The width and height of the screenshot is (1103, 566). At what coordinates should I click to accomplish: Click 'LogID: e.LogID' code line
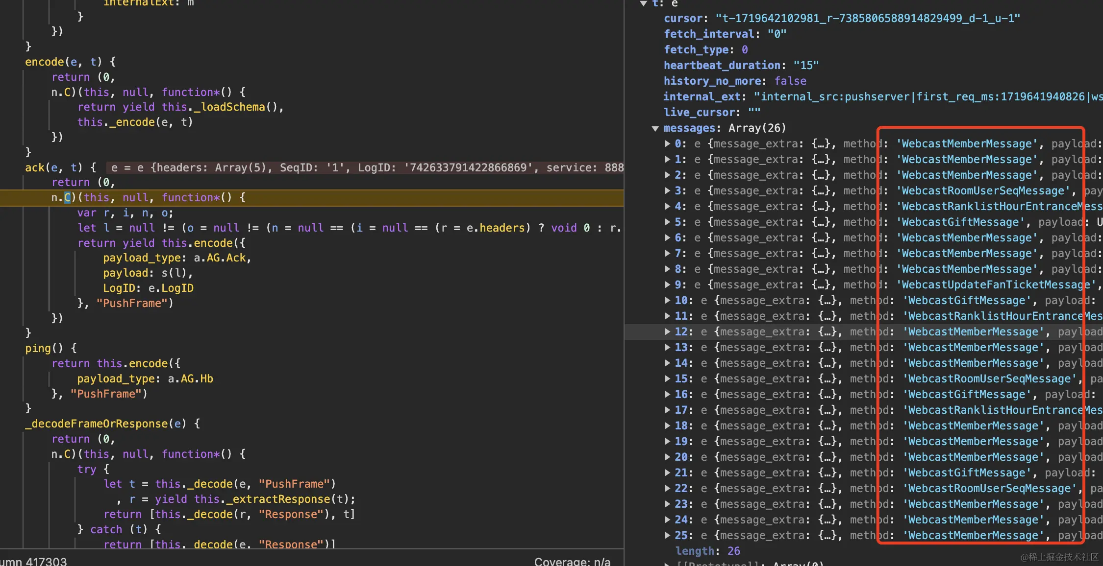tap(148, 288)
